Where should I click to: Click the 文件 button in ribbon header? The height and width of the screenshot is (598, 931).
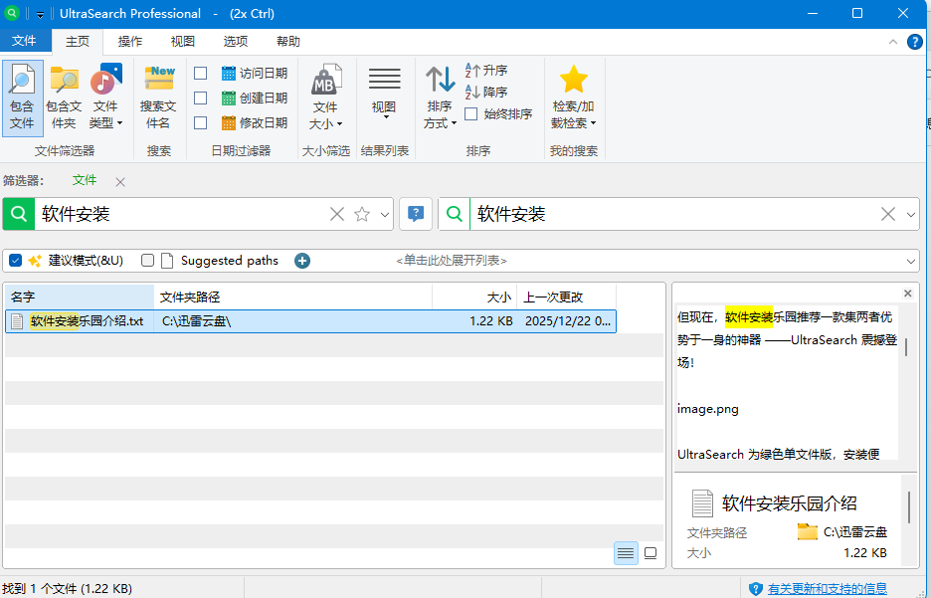coord(24,41)
